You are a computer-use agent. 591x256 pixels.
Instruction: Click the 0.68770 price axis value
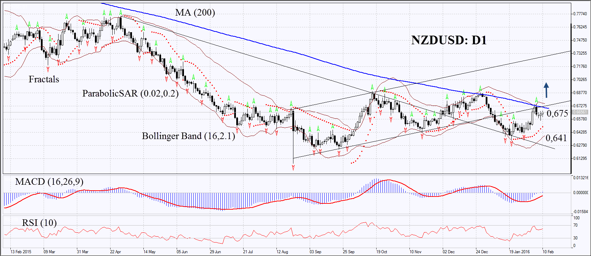click(x=580, y=92)
